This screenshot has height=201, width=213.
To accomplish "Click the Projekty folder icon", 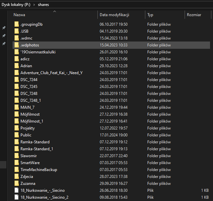I will click(17, 128).
